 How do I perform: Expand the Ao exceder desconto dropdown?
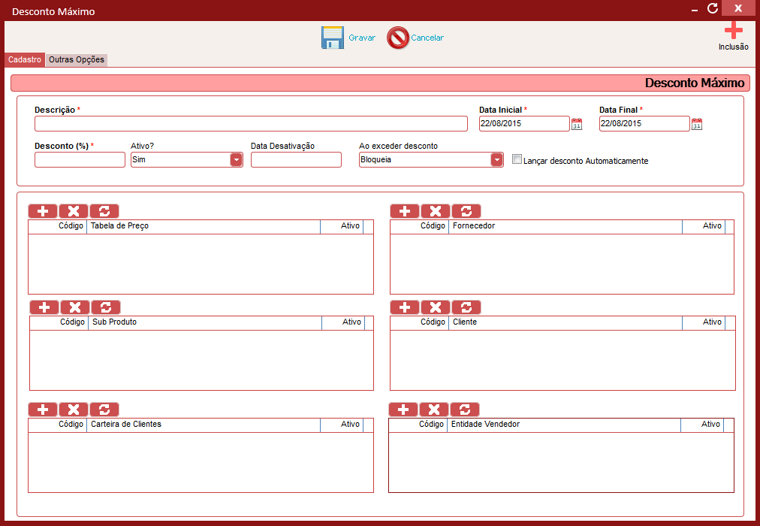tap(497, 159)
